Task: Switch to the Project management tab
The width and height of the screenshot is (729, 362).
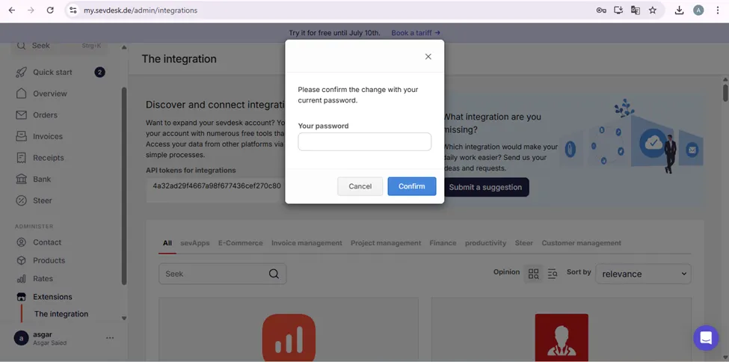Action: [x=386, y=243]
